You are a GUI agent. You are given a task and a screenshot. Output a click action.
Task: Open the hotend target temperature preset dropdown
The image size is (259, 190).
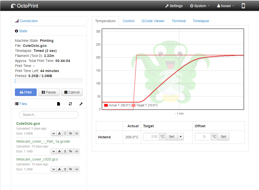[180, 136]
